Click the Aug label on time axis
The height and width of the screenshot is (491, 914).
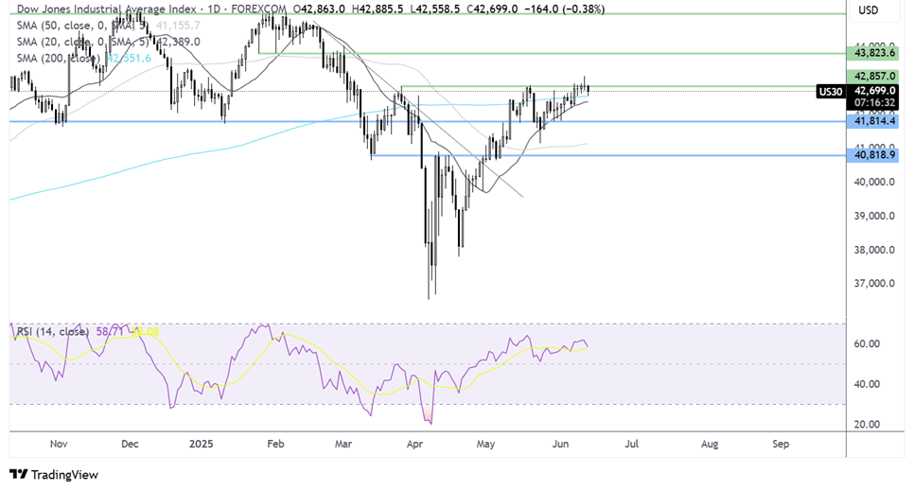(x=710, y=445)
